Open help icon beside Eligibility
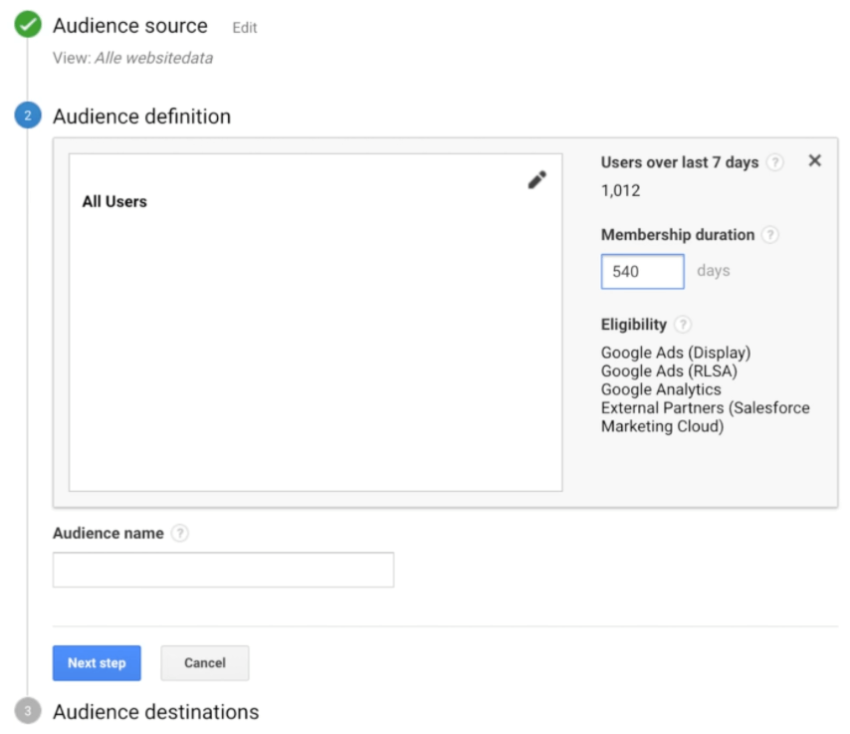The height and width of the screenshot is (734, 850). 683,325
